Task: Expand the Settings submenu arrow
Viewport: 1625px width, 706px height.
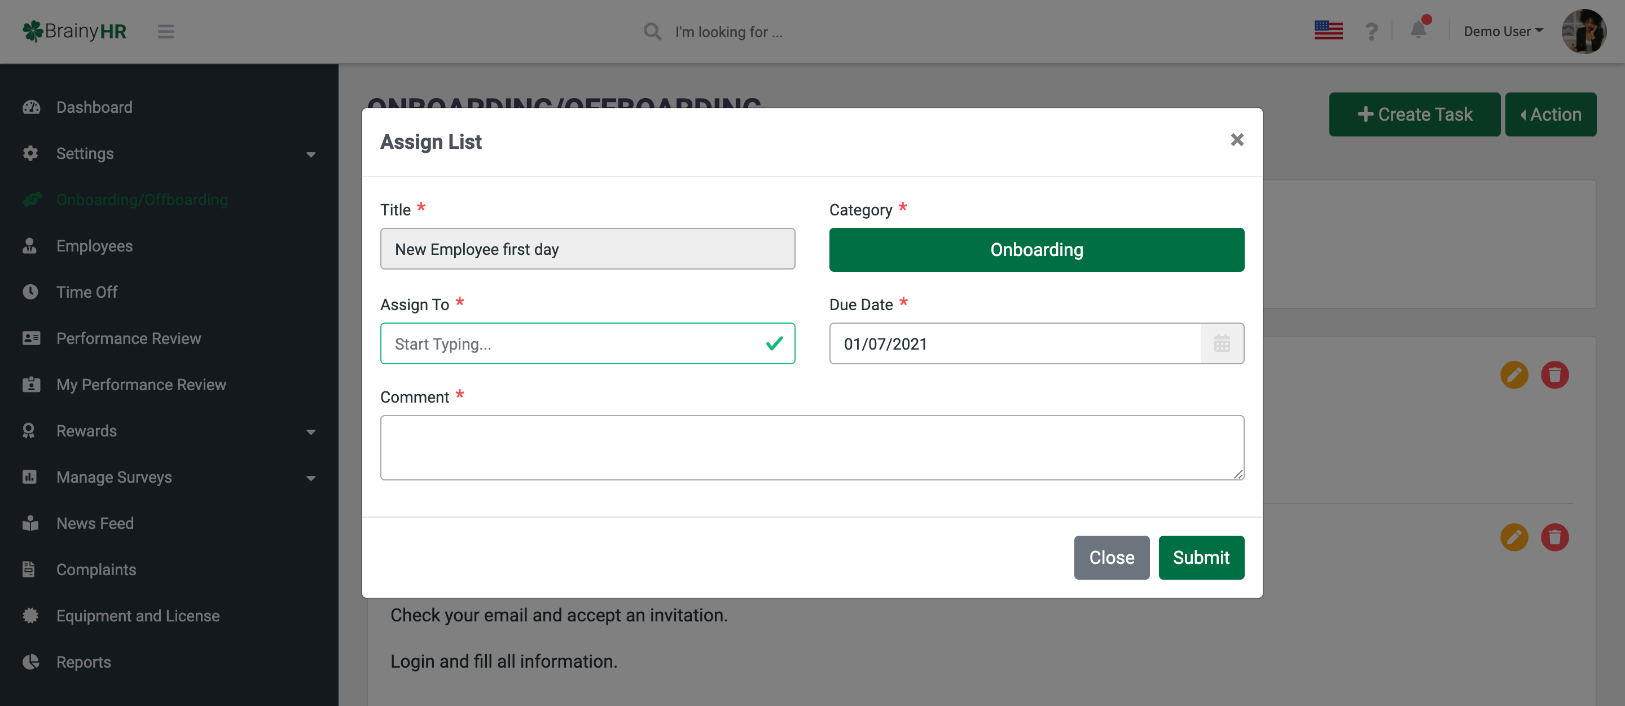Action: (x=310, y=155)
